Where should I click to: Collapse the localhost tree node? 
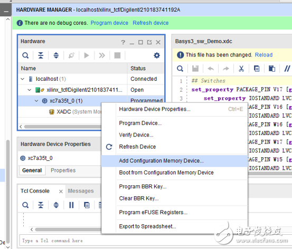click(x=23, y=79)
